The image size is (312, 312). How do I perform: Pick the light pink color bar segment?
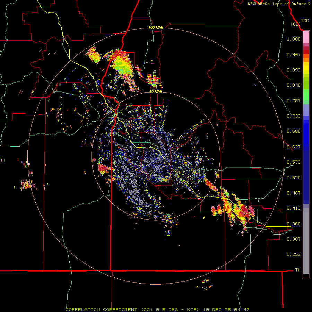coord(306,37)
